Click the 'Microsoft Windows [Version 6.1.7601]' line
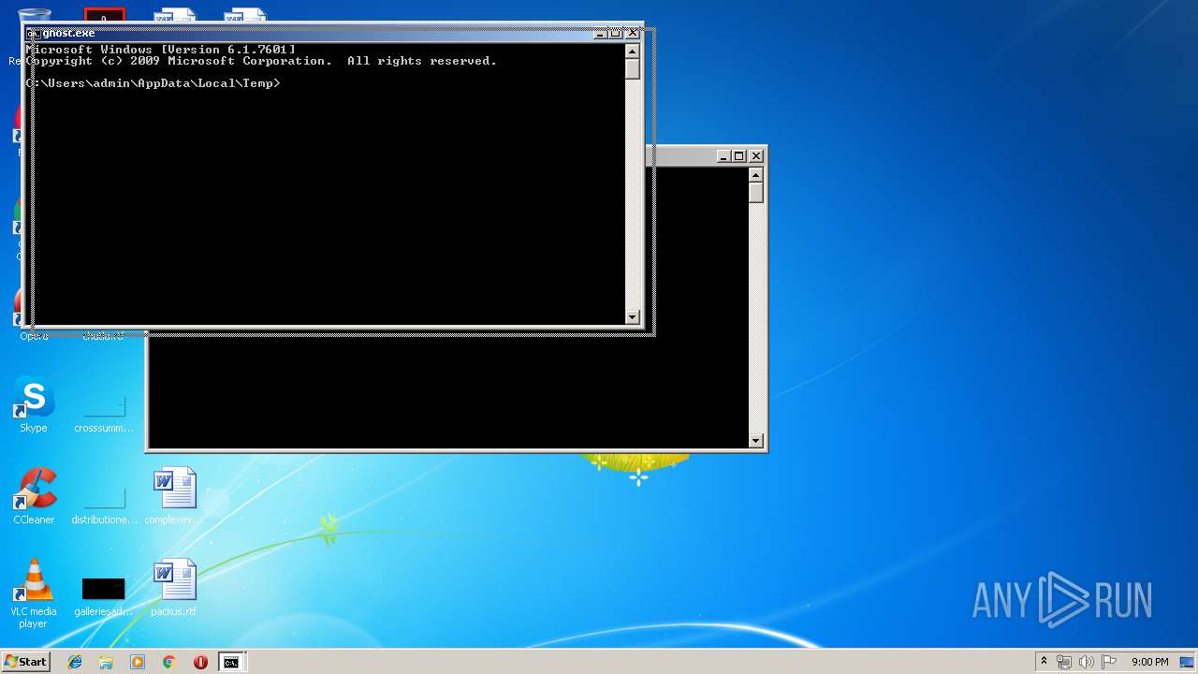This screenshot has width=1198, height=674. point(161,49)
